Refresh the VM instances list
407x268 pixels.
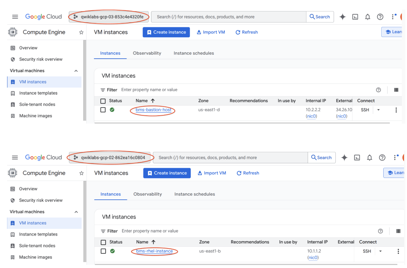click(x=246, y=32)
